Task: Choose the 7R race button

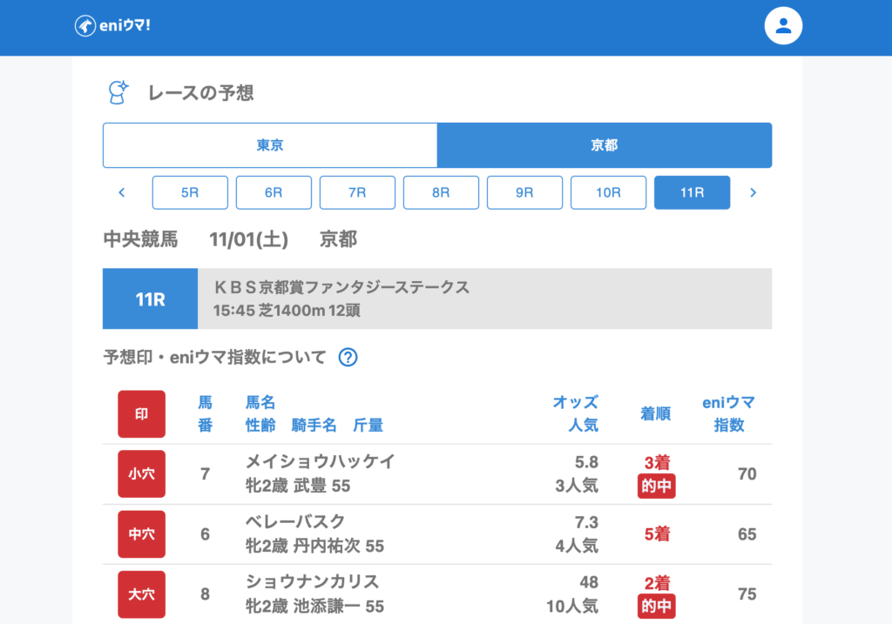Action: [357, 192]
